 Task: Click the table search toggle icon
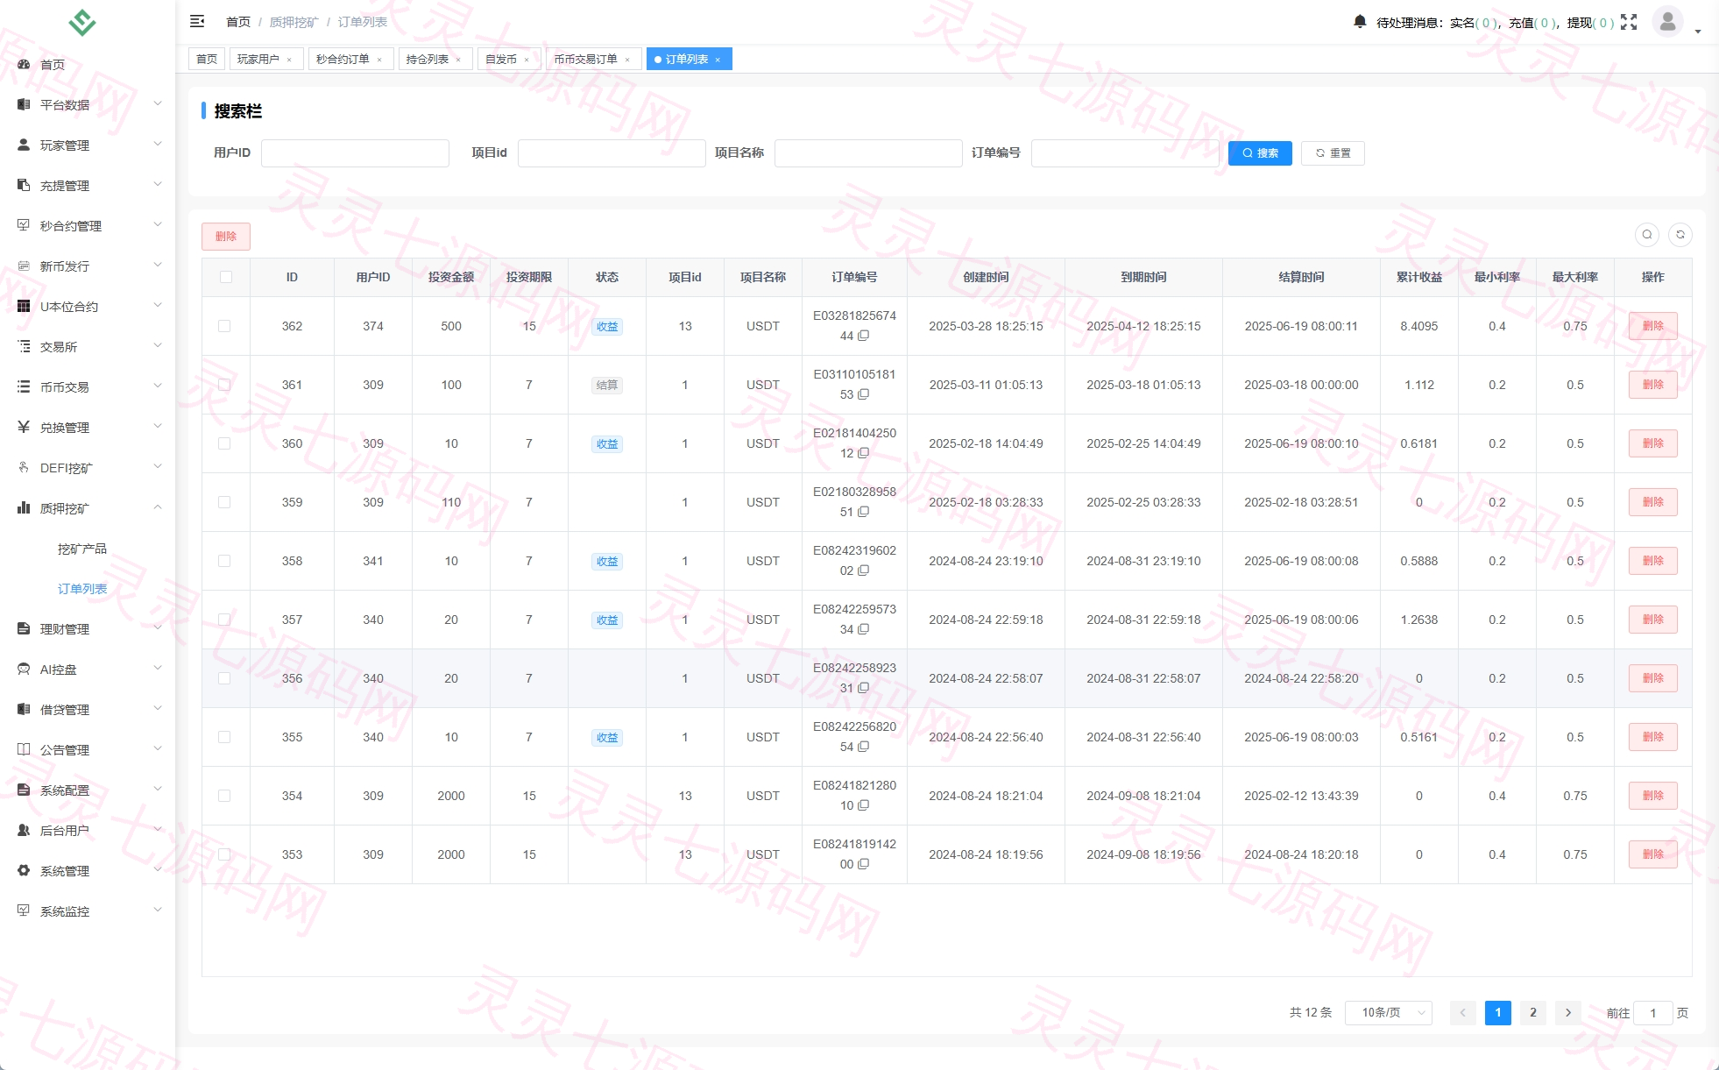[x=1647, y=234]
